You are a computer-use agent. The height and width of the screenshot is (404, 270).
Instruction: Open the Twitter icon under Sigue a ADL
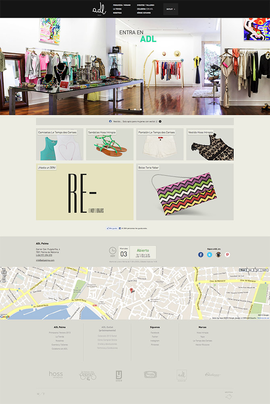[x=210, y=255]
